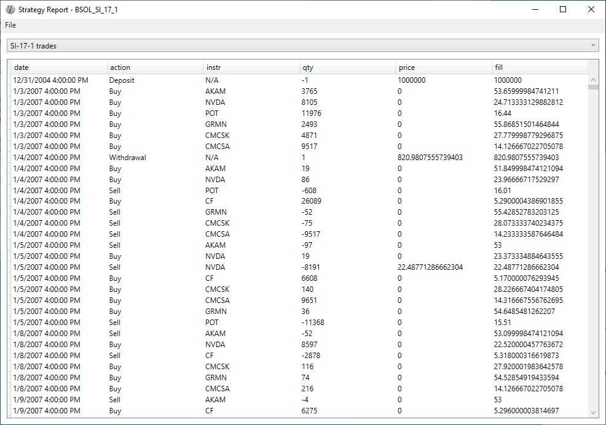The width and height of the screenshot is (606, 425).
Task: Select qty cell -4
Action: 305,399
